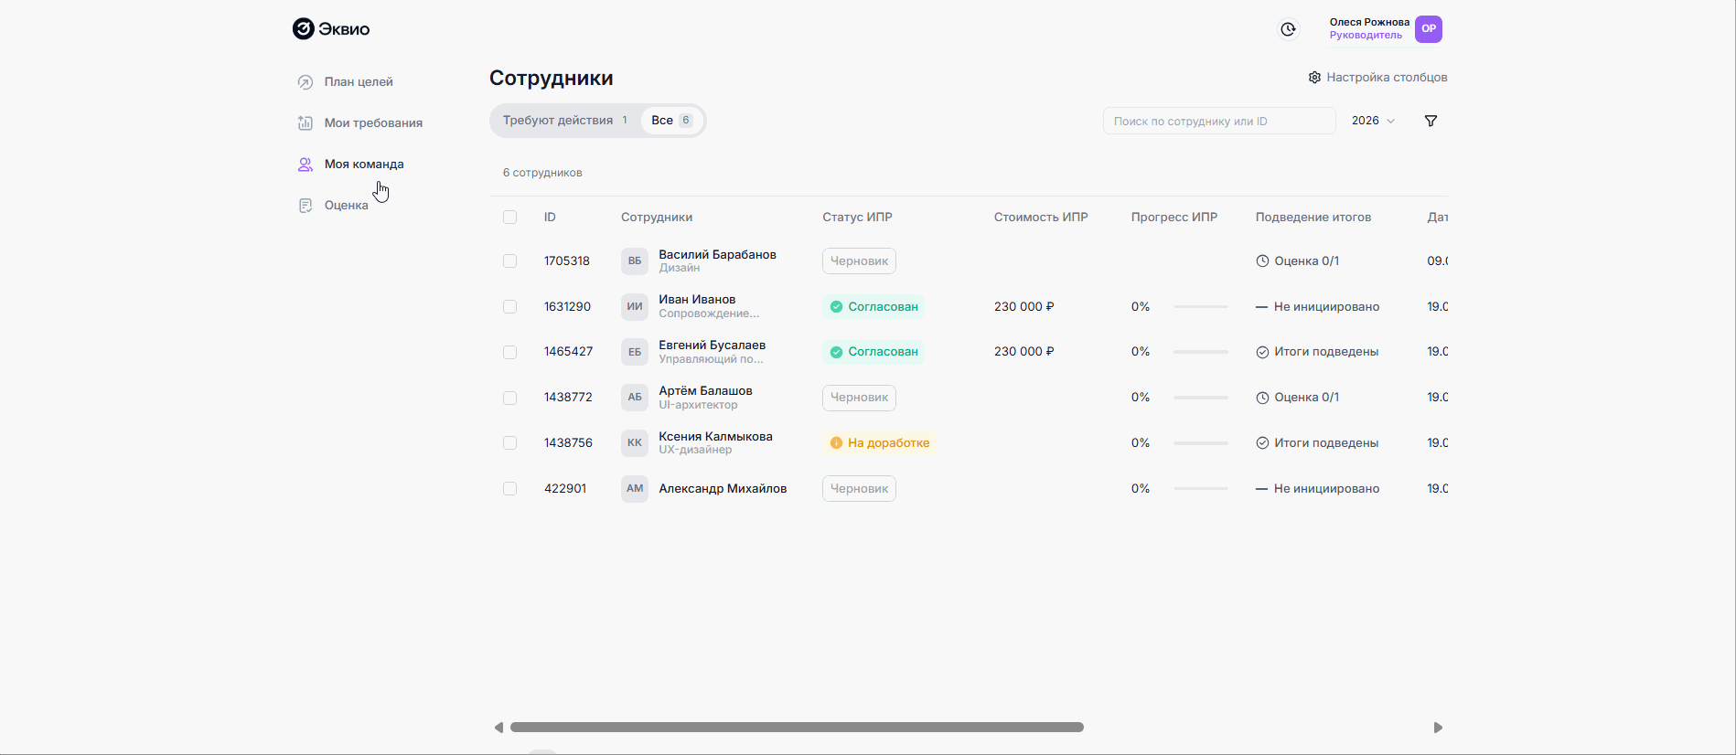Click the progress bar for Иван Иванов
Viewport: 1736px width, 755px height.
pos(1200,307)
